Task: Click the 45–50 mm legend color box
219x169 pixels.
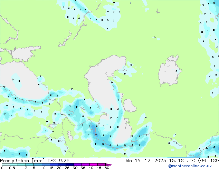Action: tap(102, 165)
